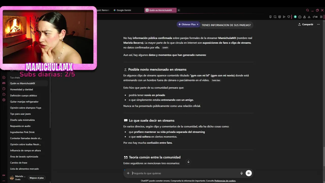Open the AI assistant toolbar icon

click(x=315, y=17)
